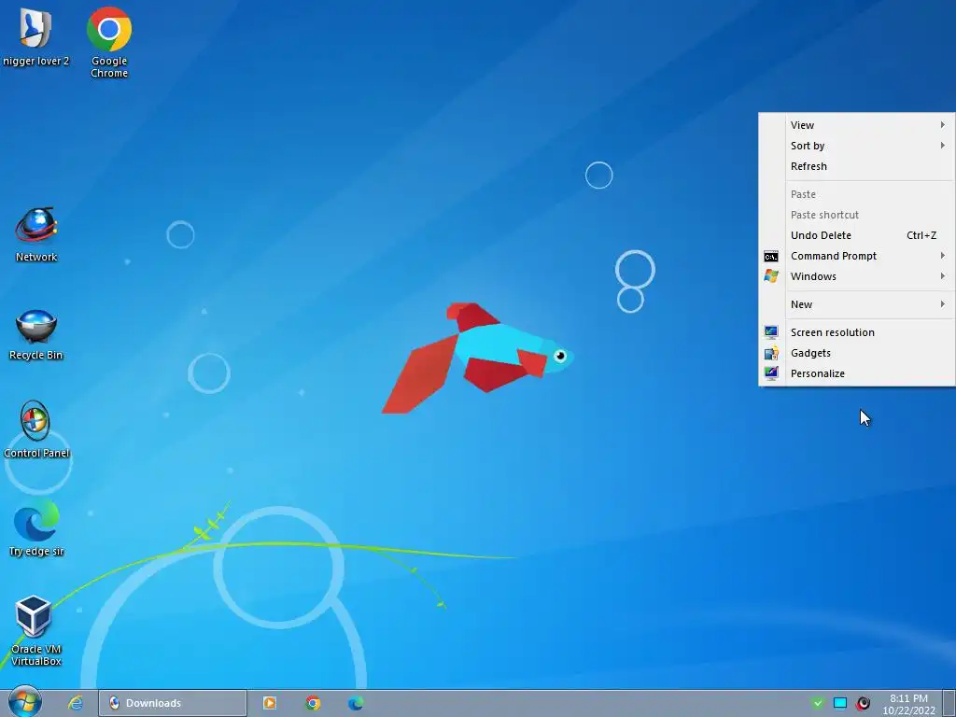
Task: Click the red and black tray icon
Action: pyautogui.click(x=863, y=703)
